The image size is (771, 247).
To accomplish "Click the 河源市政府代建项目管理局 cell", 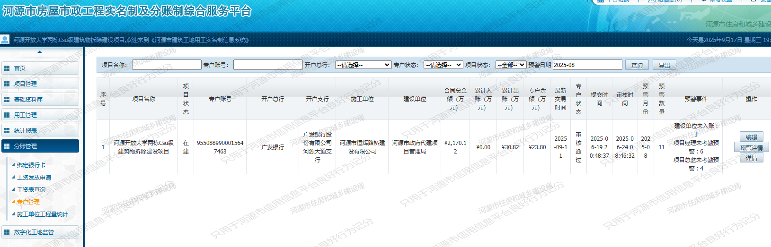I will tap(415, 147).
